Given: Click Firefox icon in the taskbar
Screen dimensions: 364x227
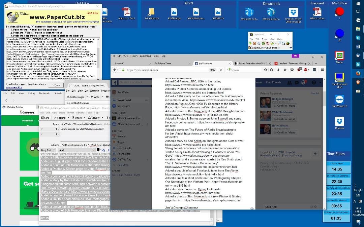Looking at the screenshot, I should click(358, 73).
